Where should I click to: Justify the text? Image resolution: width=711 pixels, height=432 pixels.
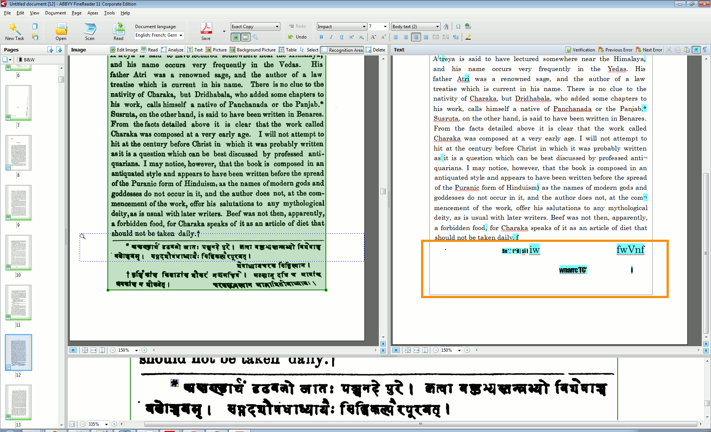[426, 37]
